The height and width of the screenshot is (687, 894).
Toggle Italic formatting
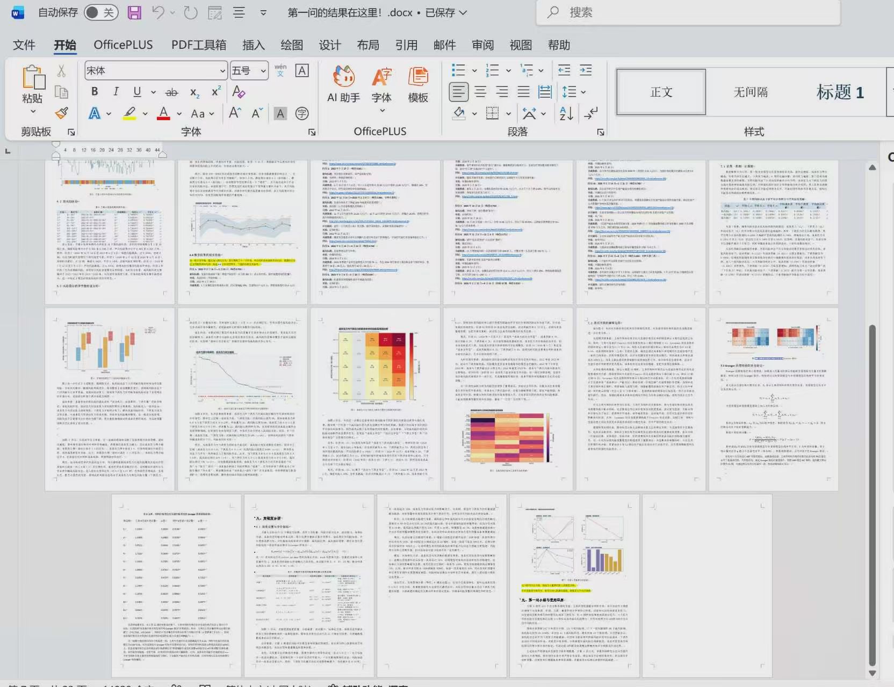[x=116, y=92]
